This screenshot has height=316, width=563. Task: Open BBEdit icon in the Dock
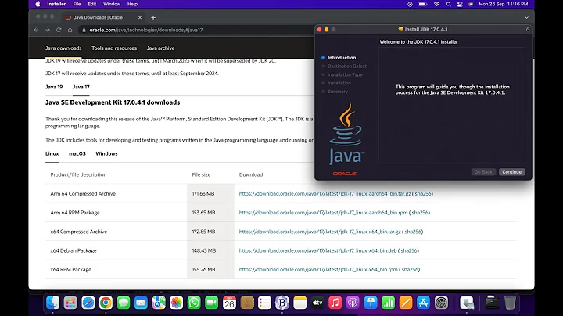point(282,303)
